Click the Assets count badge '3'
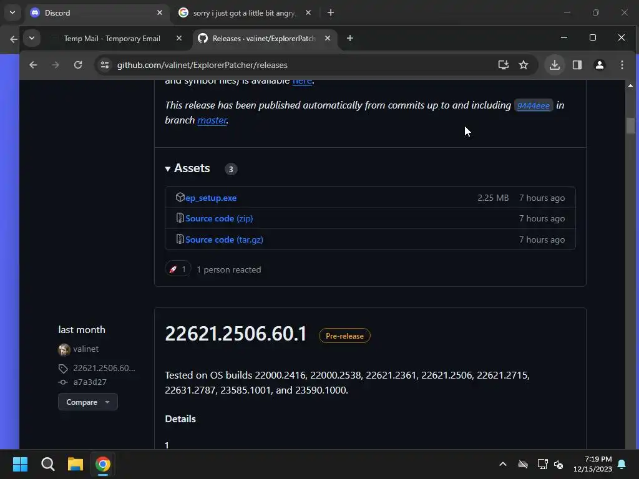 231,169
